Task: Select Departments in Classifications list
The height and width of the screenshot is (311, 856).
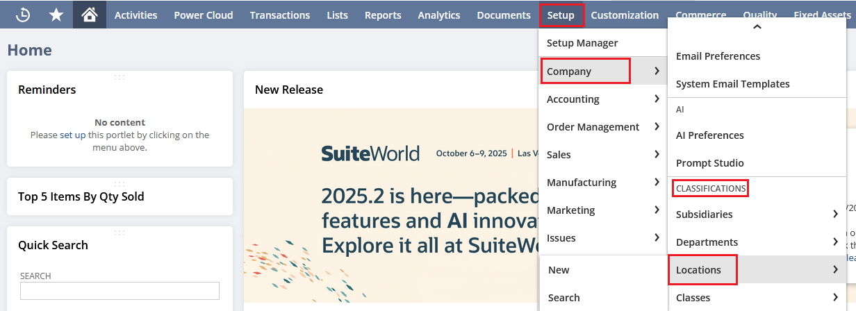Action: coord(707,242)
